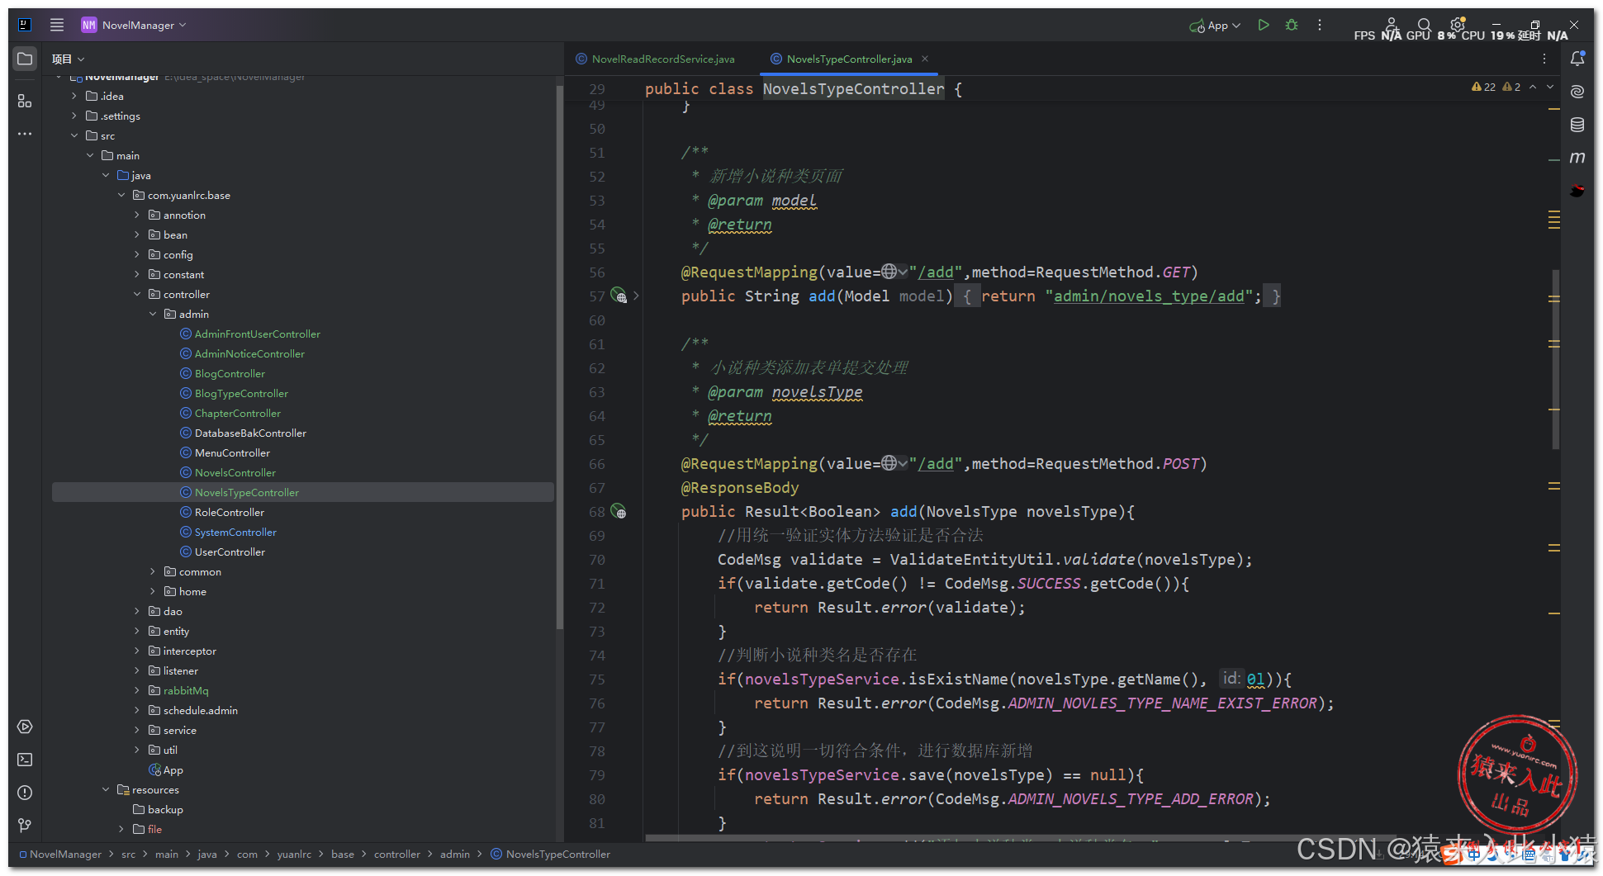Screen dimensions: 1603x876
Task: Switch to NovelReadRecordService.java tab
Action: coord(655,59)
